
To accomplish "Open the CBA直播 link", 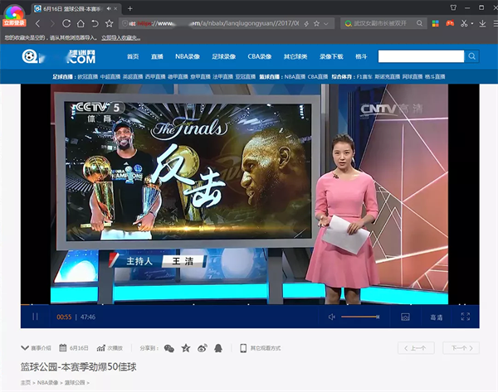I will pyautogui.click(x=318, y=76).
